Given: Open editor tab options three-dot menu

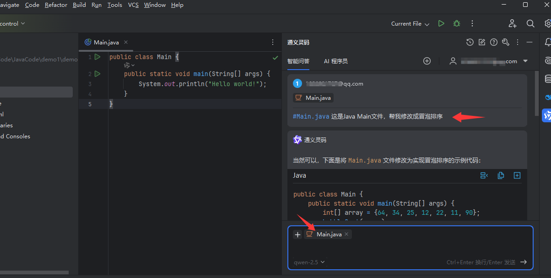Looking at the screenshot, I should point(273,42).
